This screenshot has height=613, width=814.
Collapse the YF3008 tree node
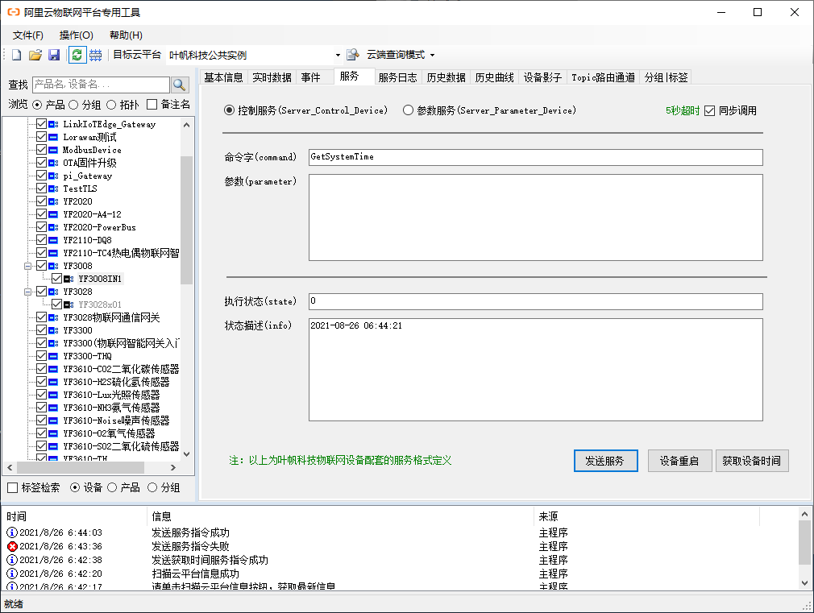coord(28,266)
